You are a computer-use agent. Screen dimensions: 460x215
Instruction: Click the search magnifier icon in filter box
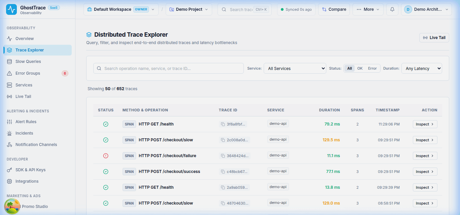pyautogui.click(x=99, y=68)
